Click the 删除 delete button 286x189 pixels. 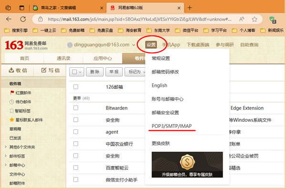tap(95, 72)
